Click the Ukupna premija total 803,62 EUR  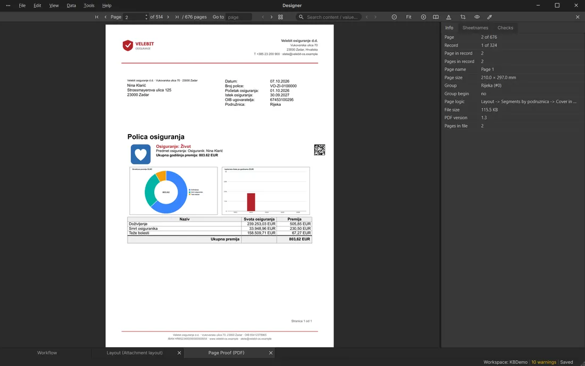point(299,239)
